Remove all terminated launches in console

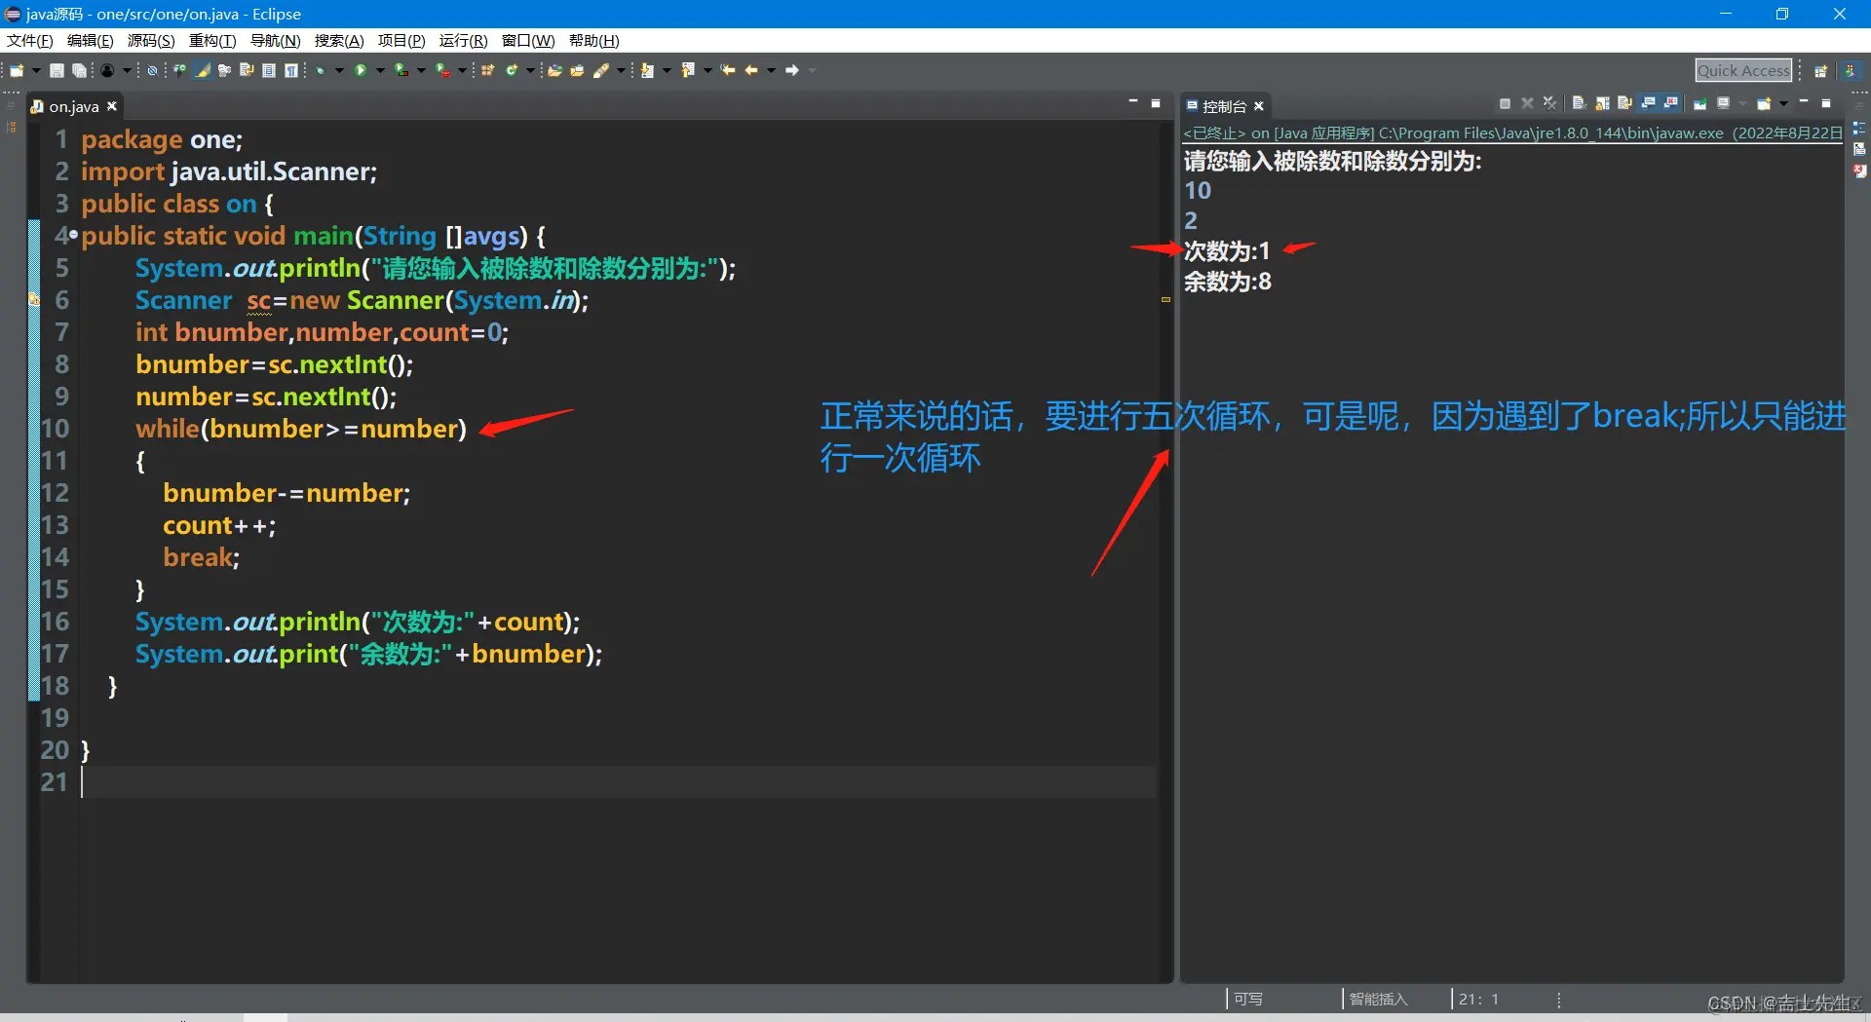tap(1549, 103)
